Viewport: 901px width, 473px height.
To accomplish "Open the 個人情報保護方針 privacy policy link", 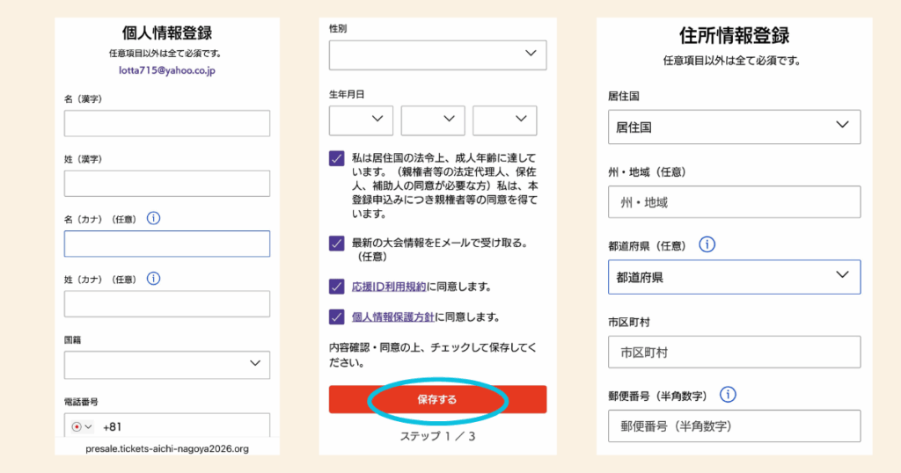I will pyautogui.click(x=393, y=317).
